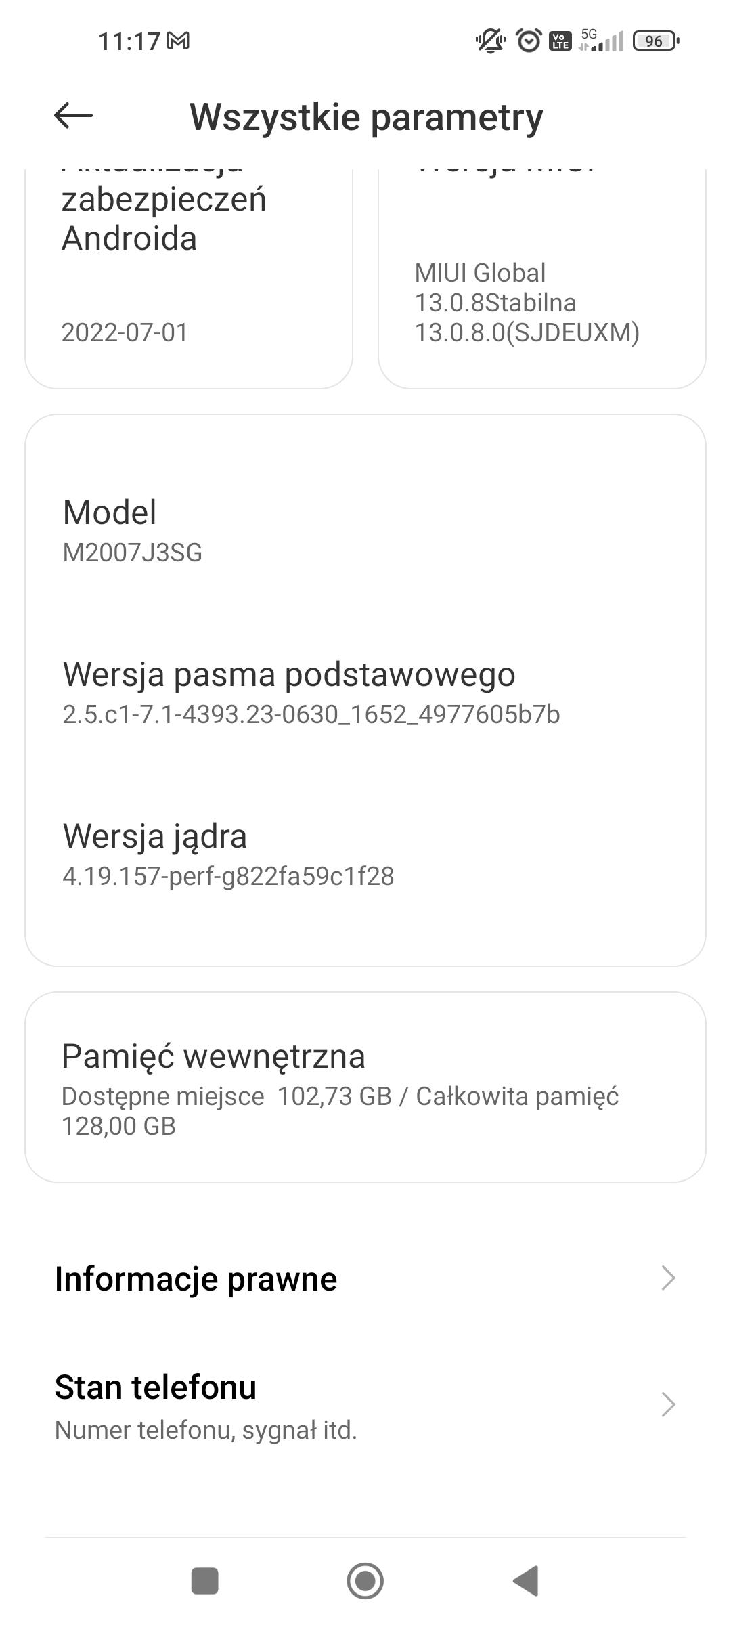The width and height of the screenshot is (731, 1625).
Task: Tap the muted vibration icon in status bar
Action: click(490, 41)
